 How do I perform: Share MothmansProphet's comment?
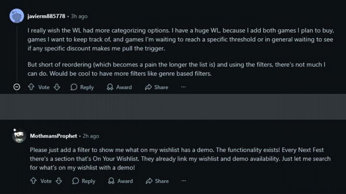(x=157, y=181)
